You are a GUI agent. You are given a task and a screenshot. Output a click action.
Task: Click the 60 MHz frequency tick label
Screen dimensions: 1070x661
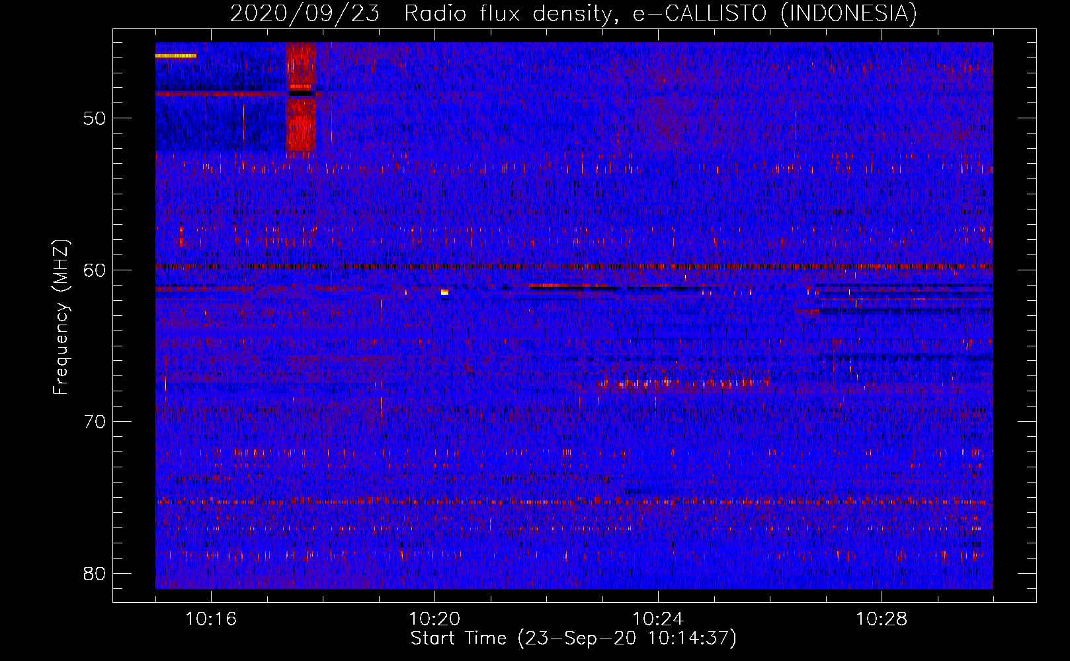tap(95, 270)
